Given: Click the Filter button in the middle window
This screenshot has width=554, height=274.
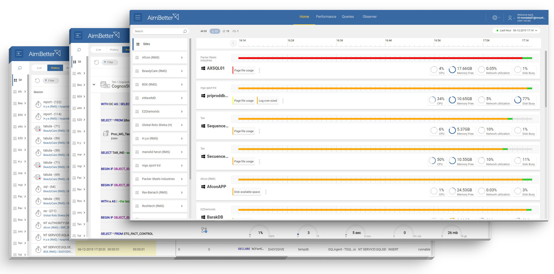Looking at the screenshot, I should (x=110, y=62).
